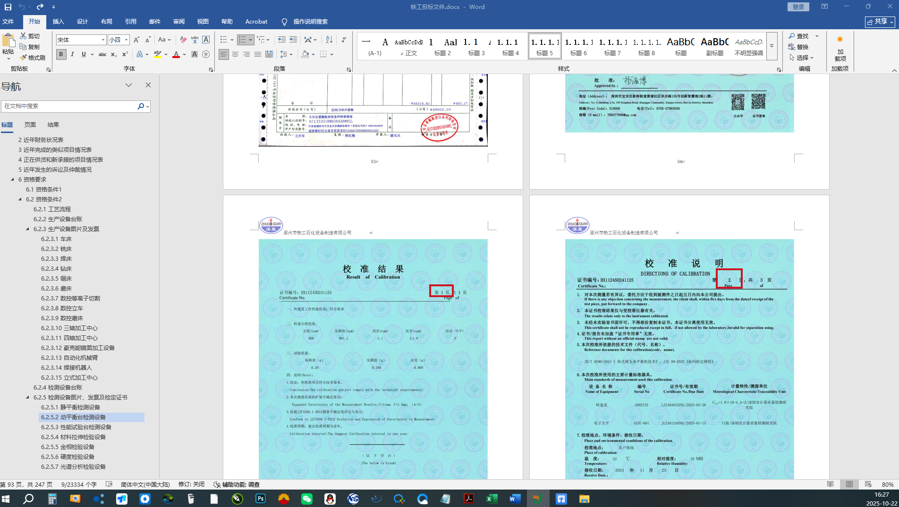Toggle right alignment button
This screenshot has height=507, width=899.
pos(246,54)
